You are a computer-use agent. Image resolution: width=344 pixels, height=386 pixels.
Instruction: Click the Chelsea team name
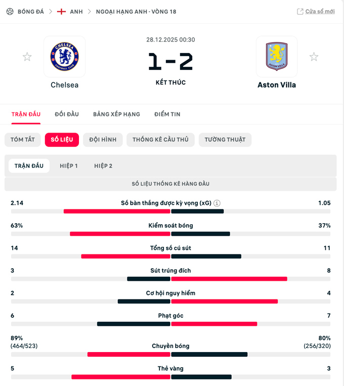[64, 85]
